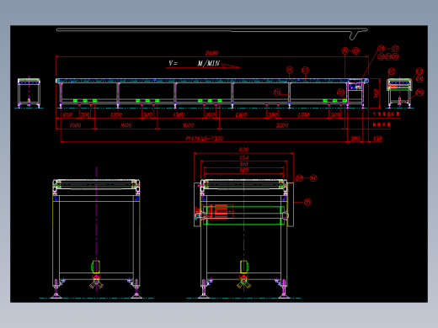Click the belt profile line at top
The width and height of the screenshot is (438, 328).
[x=212, y=29]
